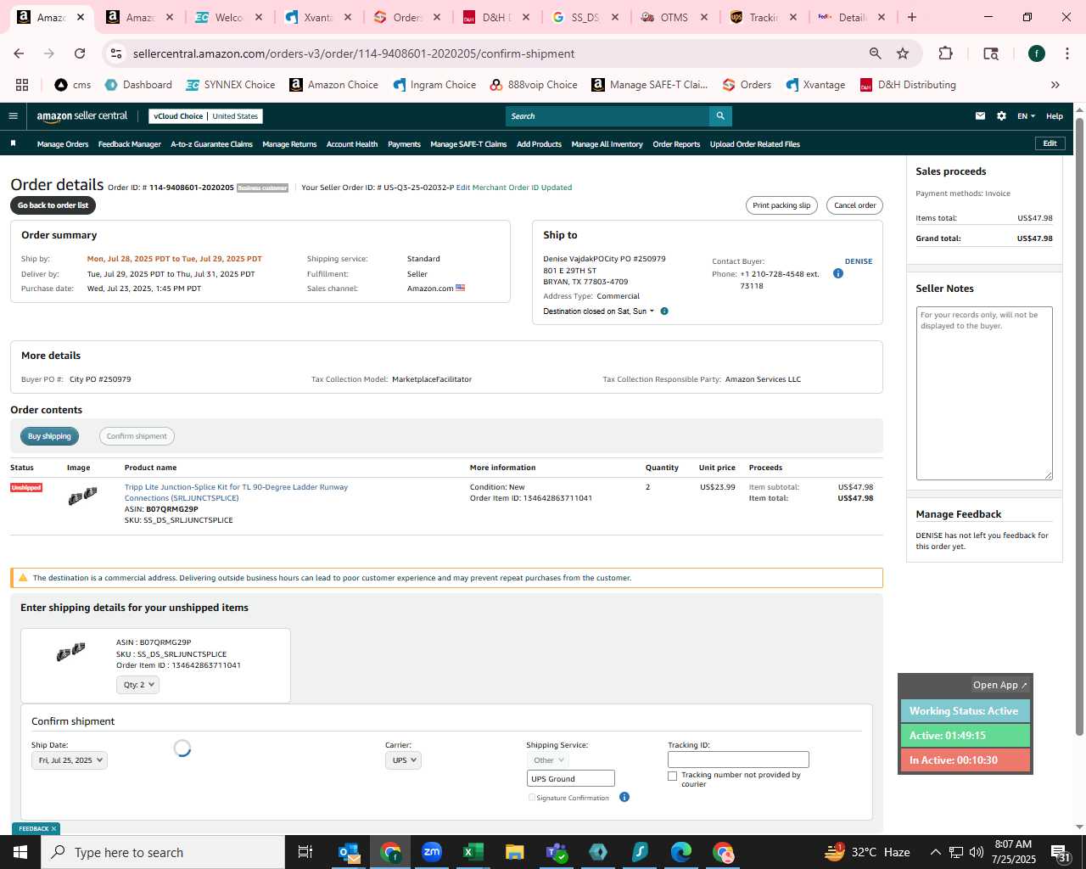The image size is (1086, 869).
Task: Close the FEEDBACK tab at the bottom
Action: [x=53, y=828]
